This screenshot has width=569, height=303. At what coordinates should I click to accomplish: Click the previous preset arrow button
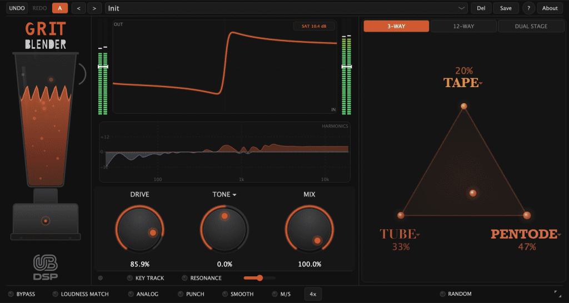click(78, 8)
